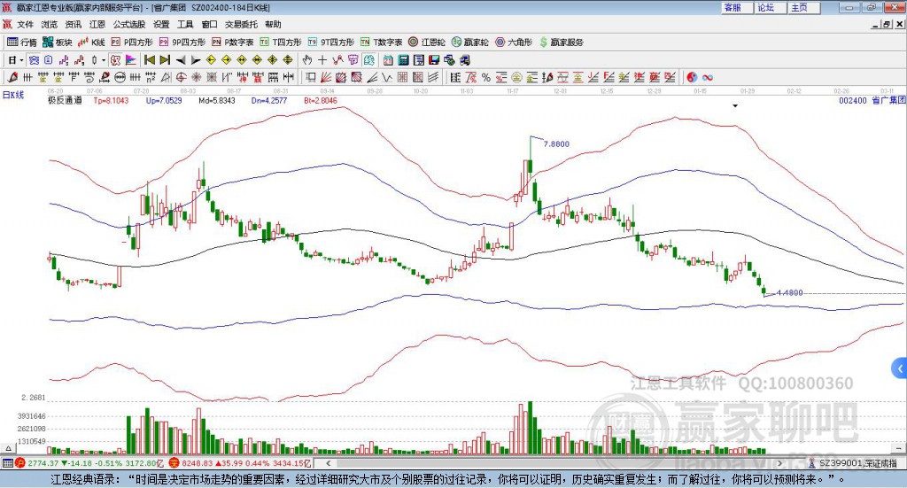Click the 客服 customer service button
The height and width of the screenshot is (488, 907).
[x=737, y=7]
